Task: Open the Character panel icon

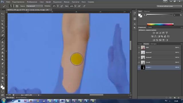Action: click(x=135, y=24)
